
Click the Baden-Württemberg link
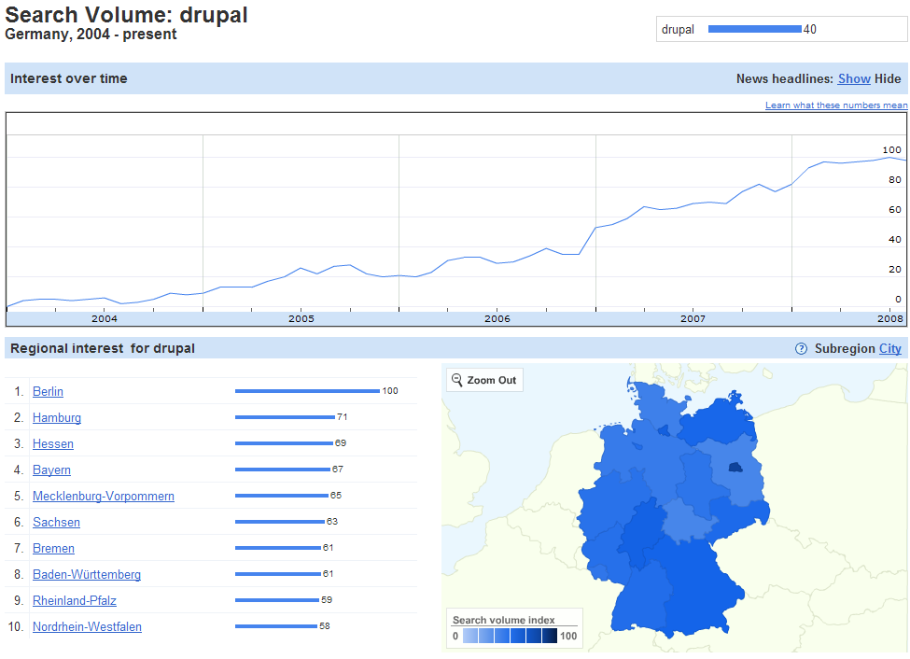[x=87, y=575]
